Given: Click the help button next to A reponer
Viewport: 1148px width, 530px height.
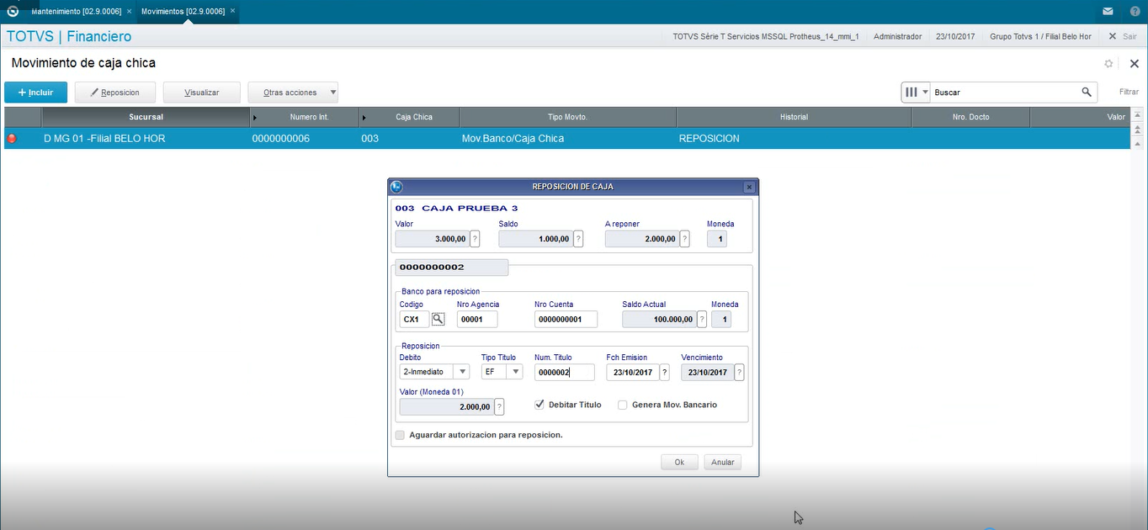Looking at the screenshot, I should pos(684,239).
